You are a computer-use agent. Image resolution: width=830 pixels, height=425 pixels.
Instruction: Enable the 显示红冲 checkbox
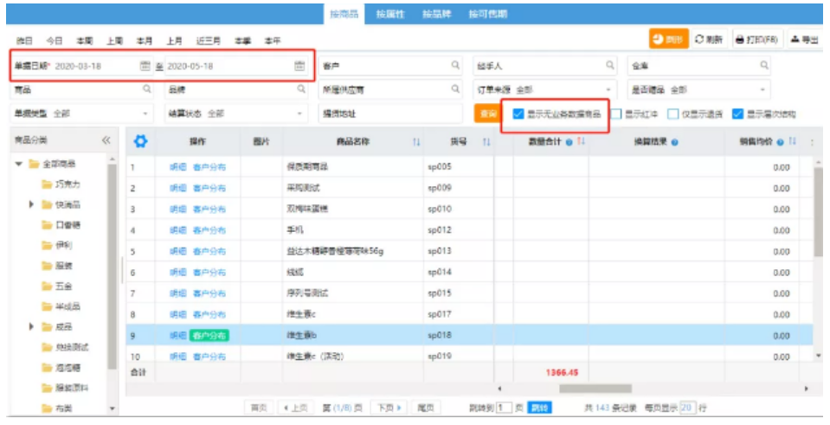(x=616, y=113)
